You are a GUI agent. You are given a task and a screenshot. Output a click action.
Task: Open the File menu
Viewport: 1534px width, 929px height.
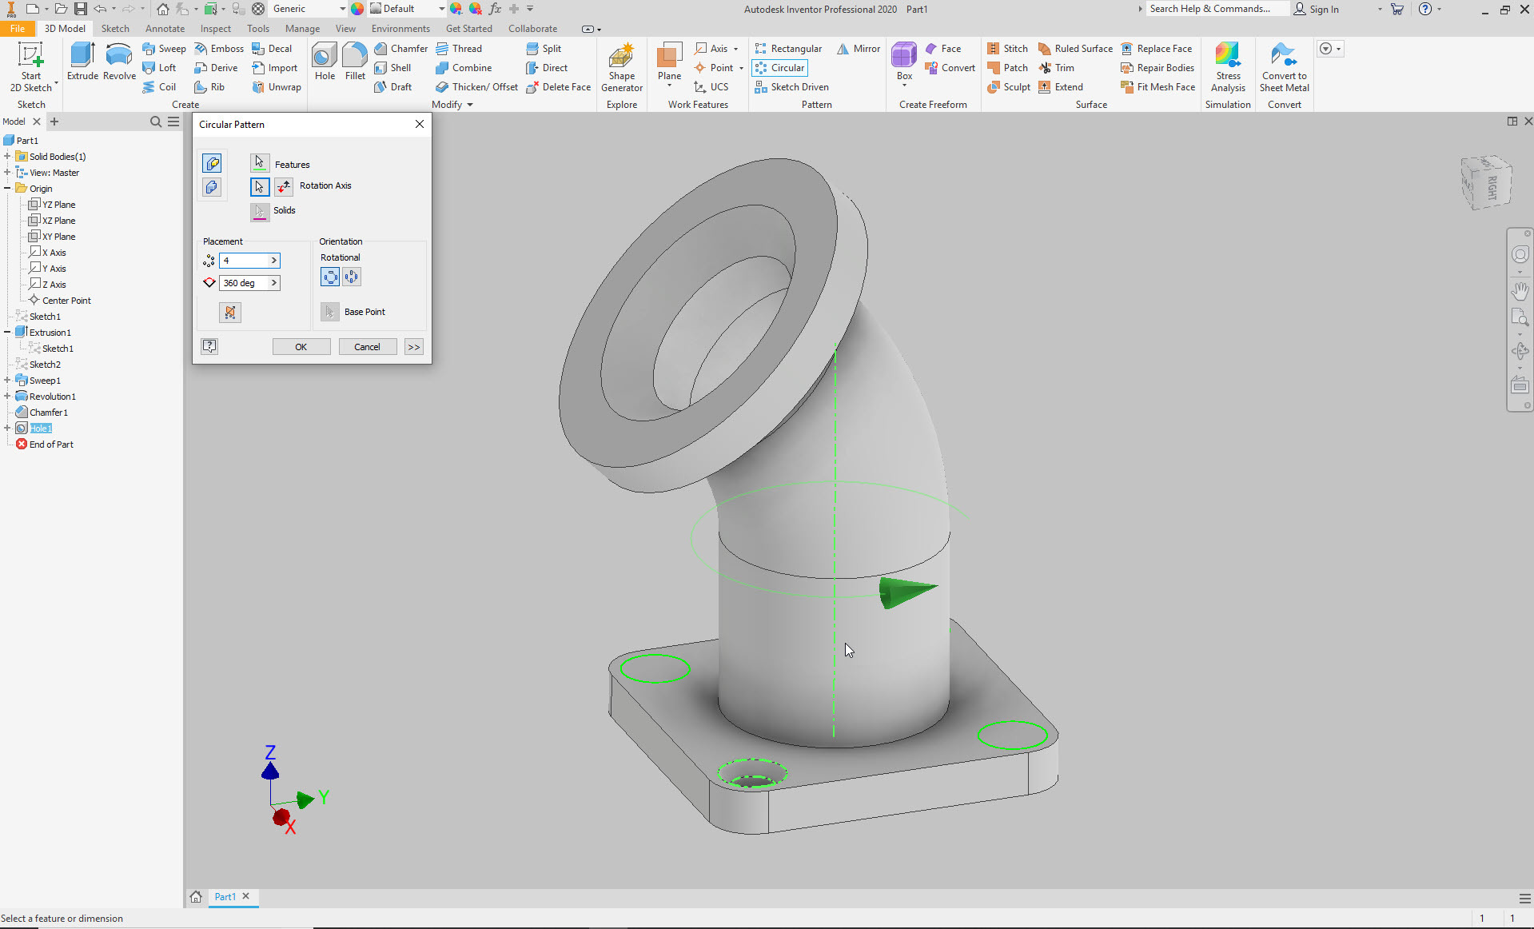(x=18, y=29)
